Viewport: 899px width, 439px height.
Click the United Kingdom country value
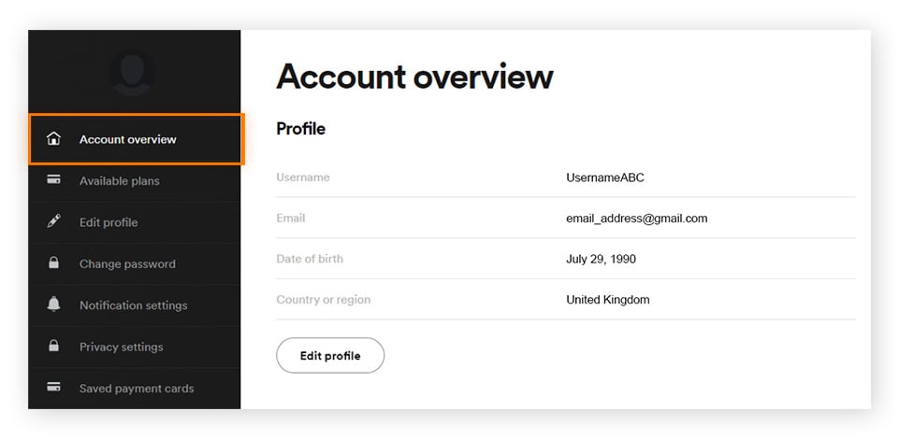pyautogui.click(x=608, y=299)
